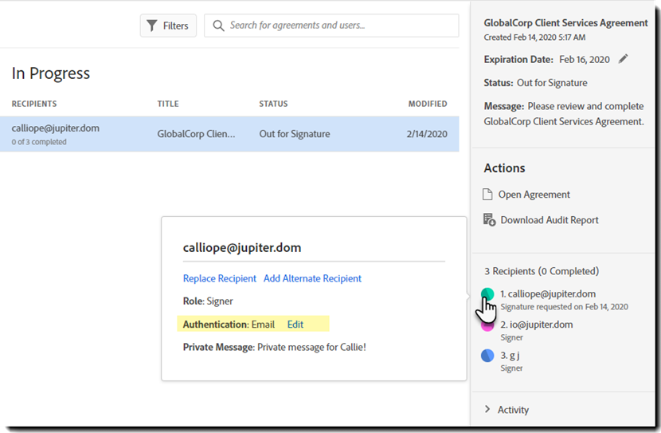Select the GlobalCorp agreement row
Screen dimensions: 661x433
point(229,134)
